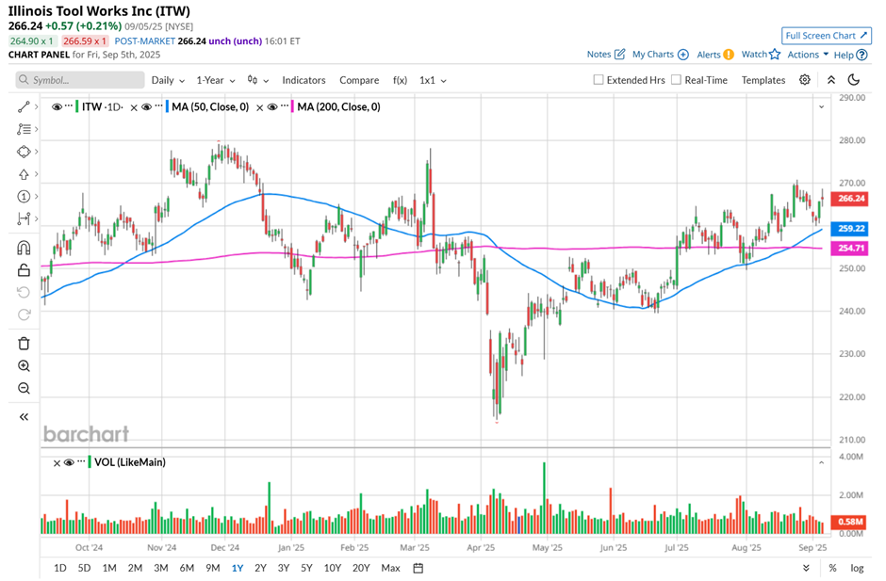Open the Templates menu
886x581 pixels.
pos(763,80)
